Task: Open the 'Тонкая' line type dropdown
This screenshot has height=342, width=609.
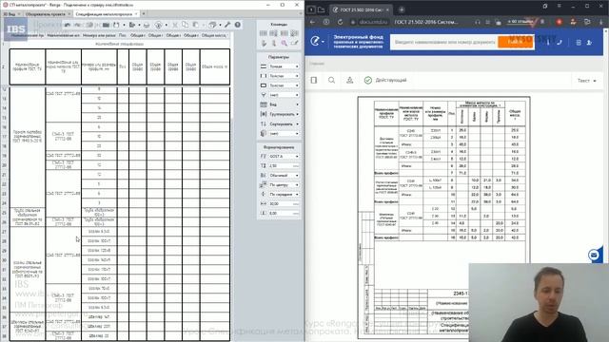Action: 284,66
